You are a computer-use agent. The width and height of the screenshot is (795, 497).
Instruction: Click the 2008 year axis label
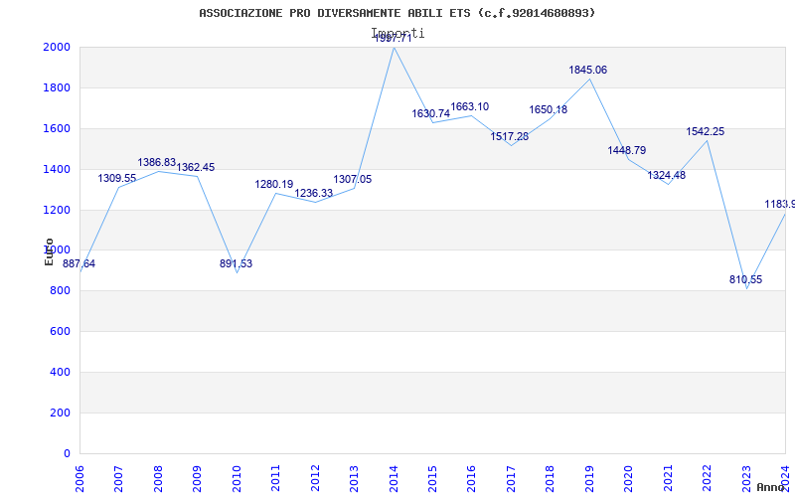point(158,479)
